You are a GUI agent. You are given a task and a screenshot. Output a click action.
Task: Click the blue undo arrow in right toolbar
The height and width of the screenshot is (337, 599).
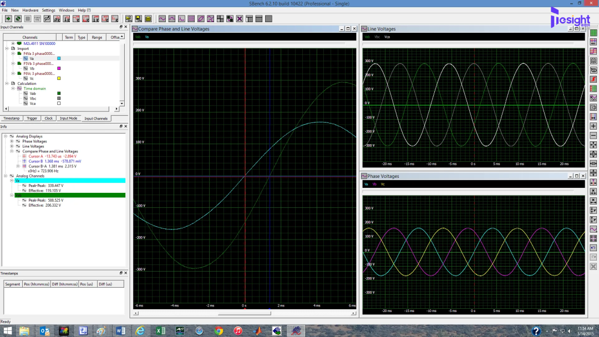pos(593,248)
